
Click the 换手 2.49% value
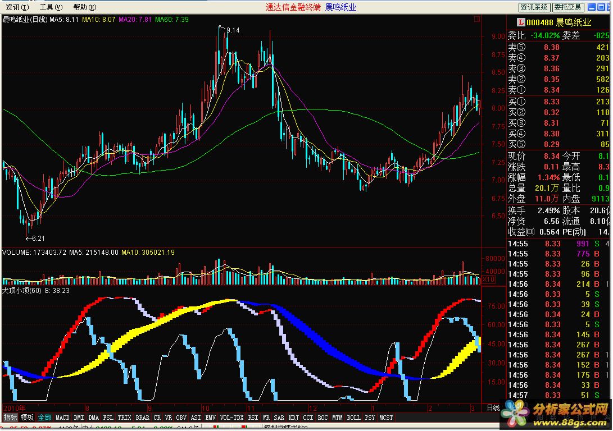click(548, 210)
